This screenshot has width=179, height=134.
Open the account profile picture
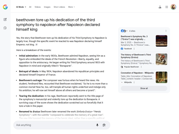(x=173, y=7)
